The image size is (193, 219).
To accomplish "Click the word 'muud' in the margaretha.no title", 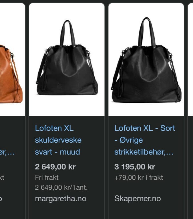I will (x=70, y=152).
